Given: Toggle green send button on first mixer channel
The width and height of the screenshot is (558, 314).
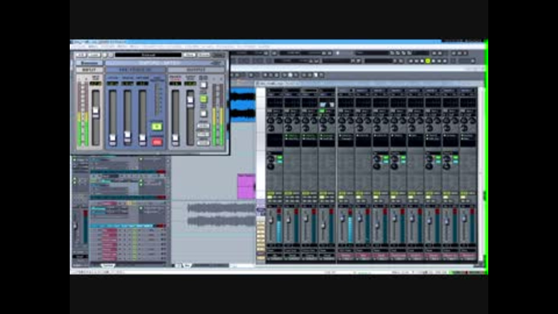Looking at the screenshot, I should pos(280,158).
